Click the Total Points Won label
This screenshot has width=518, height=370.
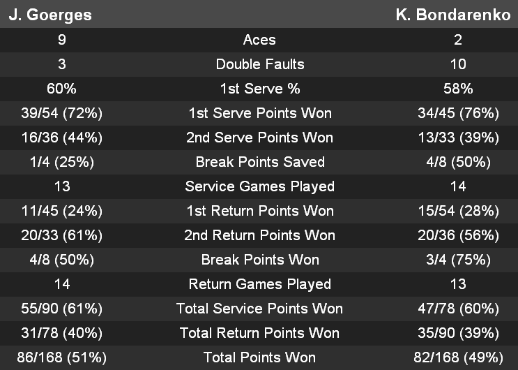pos(259,357)
